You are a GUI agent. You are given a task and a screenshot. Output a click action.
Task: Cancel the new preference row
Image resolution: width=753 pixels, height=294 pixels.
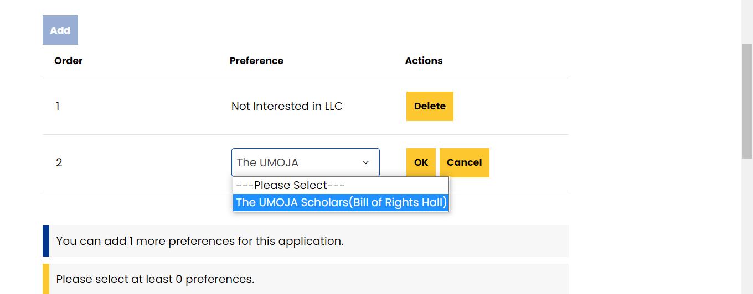(x=464, y=162)
